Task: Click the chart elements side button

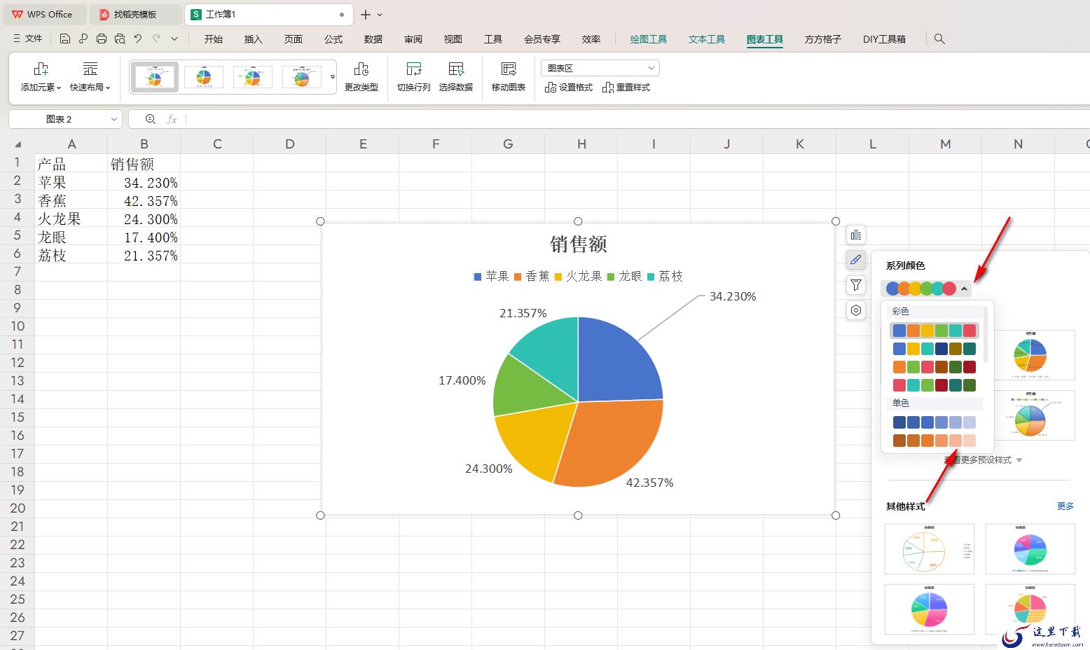Action: (856, 235)
